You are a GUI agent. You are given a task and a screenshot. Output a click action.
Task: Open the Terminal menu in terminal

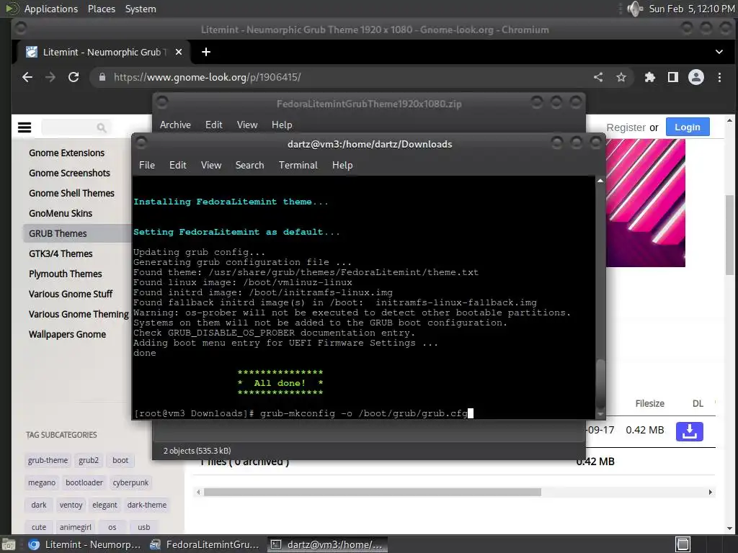pos(298,165)
